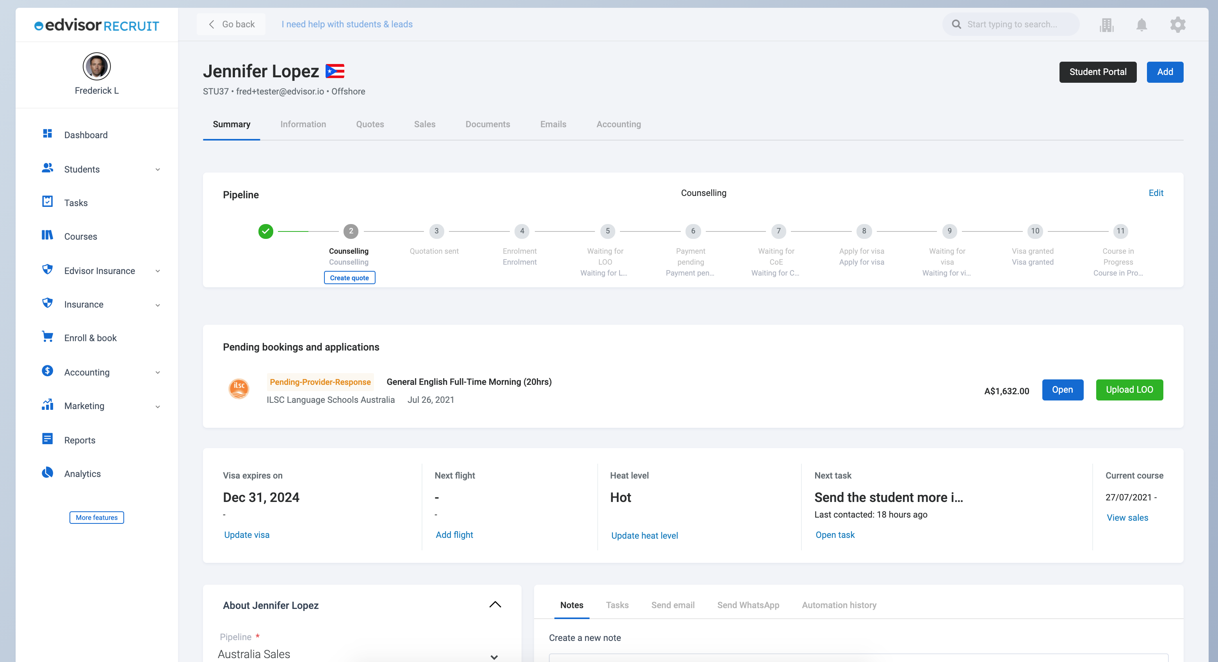The width and height of the screenshot is (1218, 662).
Task: Select the Notes tab
Action: (572, 605)
